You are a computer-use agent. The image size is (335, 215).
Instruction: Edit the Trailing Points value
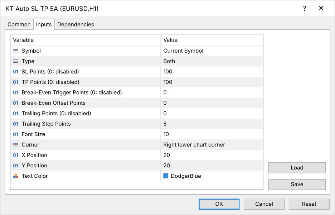(212, 113)
